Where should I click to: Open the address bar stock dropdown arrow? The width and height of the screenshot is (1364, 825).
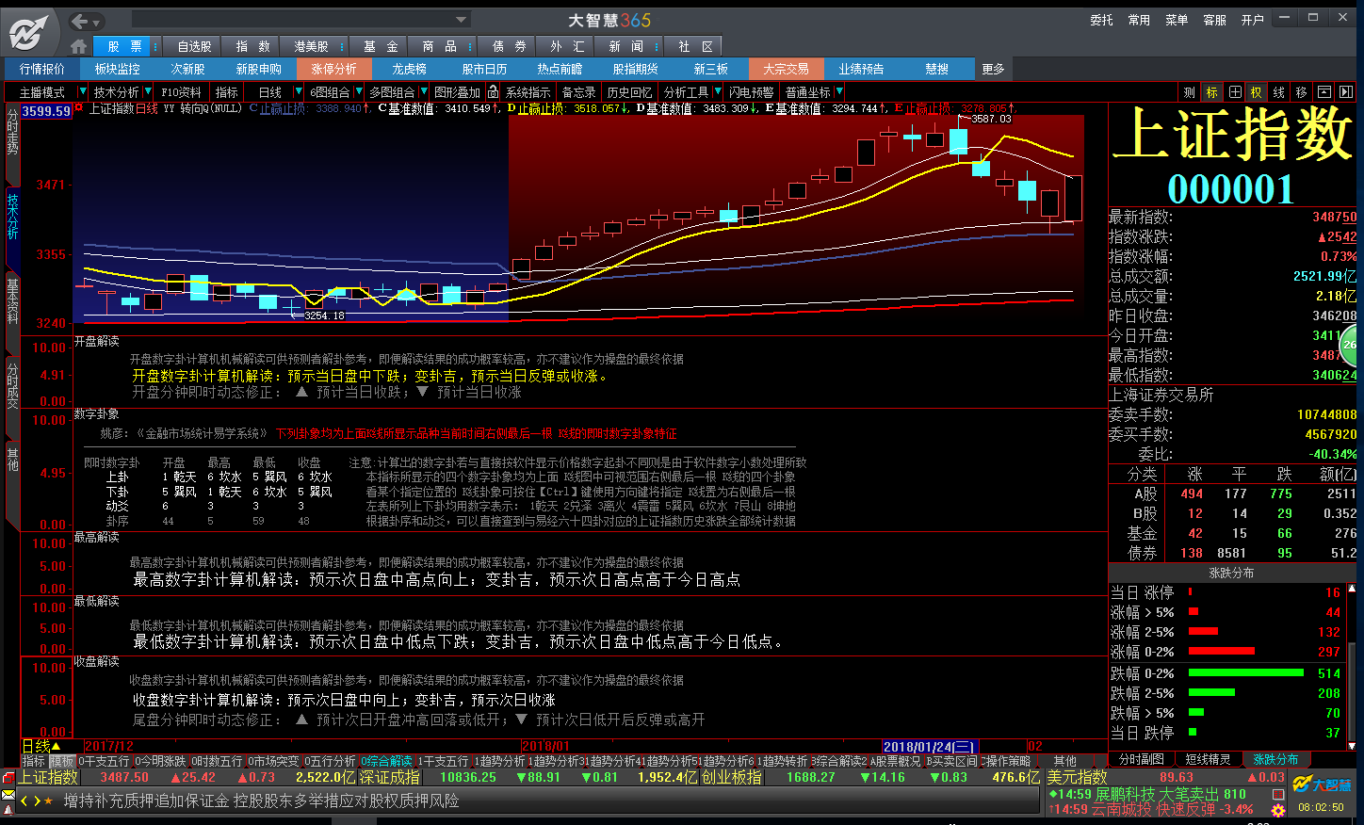[461, 20]
